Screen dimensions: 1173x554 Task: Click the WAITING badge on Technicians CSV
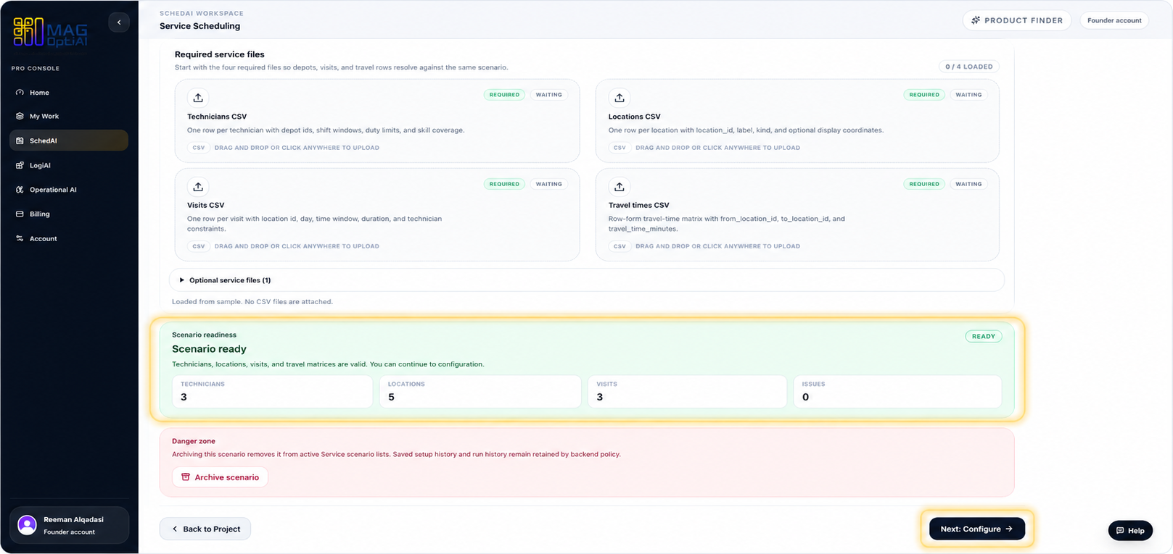point(548,95)
